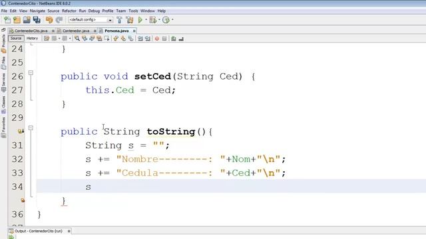Open the Source menu
The height and width of the screenshot is (239, 426).
point(53,11)
